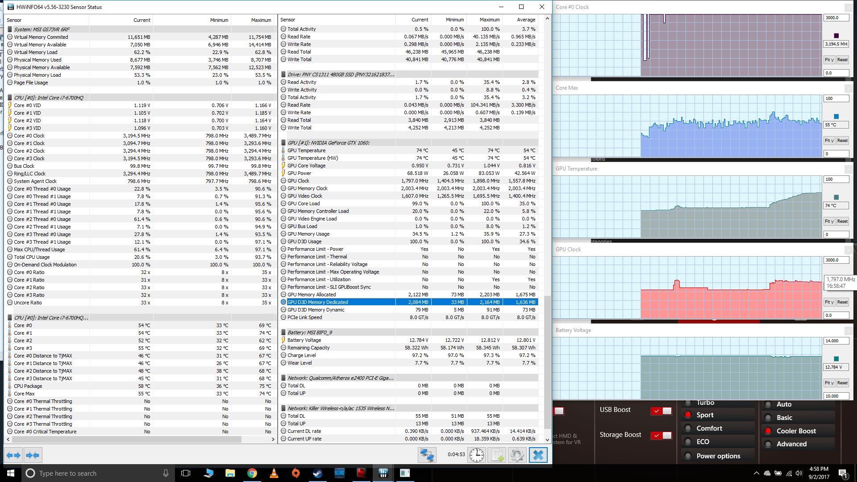
Task: Click the computer-monitor app icon on the taskbar
Action: (208, 473)
